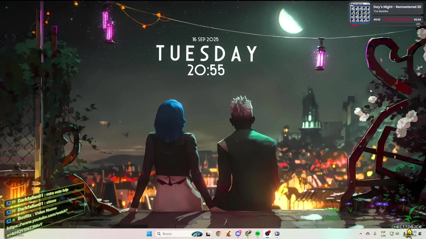Click The Beatles artist name
426x239 pixels.
click(381, 11)
